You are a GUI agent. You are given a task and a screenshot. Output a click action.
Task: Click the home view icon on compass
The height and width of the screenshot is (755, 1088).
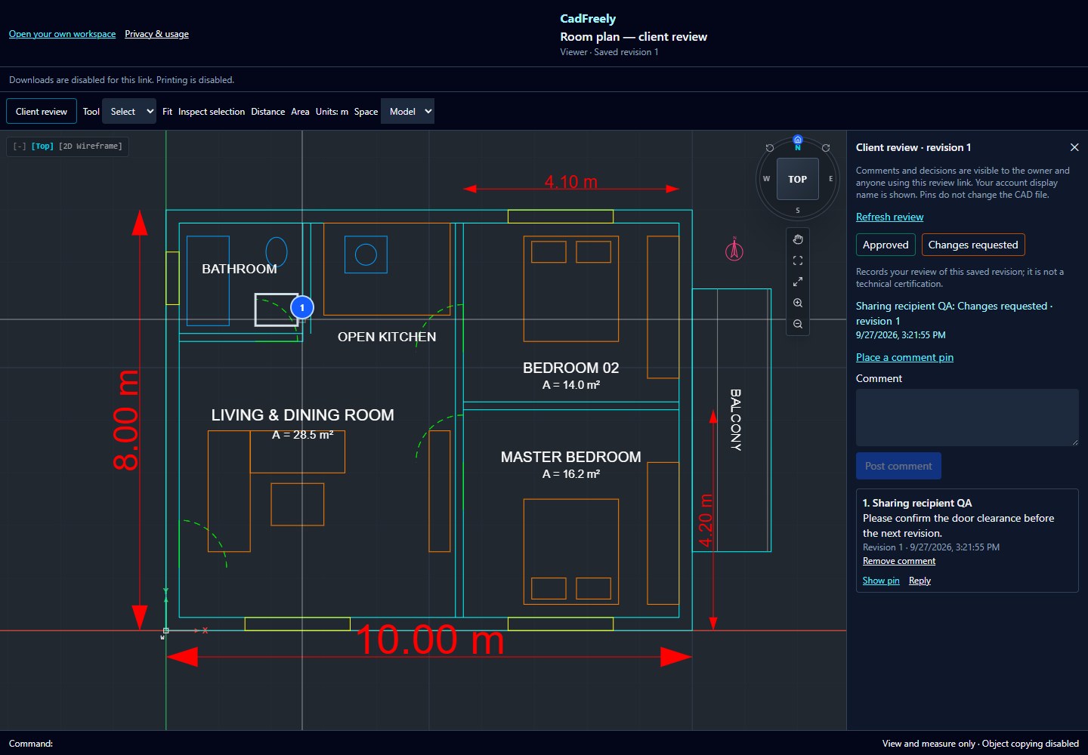coord(798,140)
